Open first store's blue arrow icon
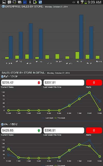Image resolution: width=103 pixels, height=166 pixels. click(x=2, y=77)
